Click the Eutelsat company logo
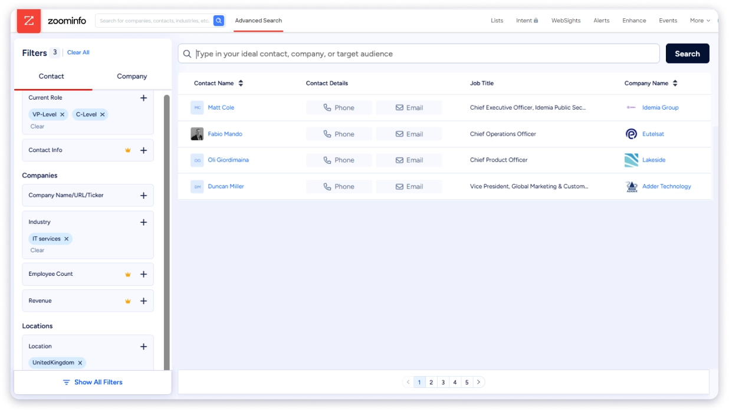The image size is (729, 412). click(x=631, y=134)
